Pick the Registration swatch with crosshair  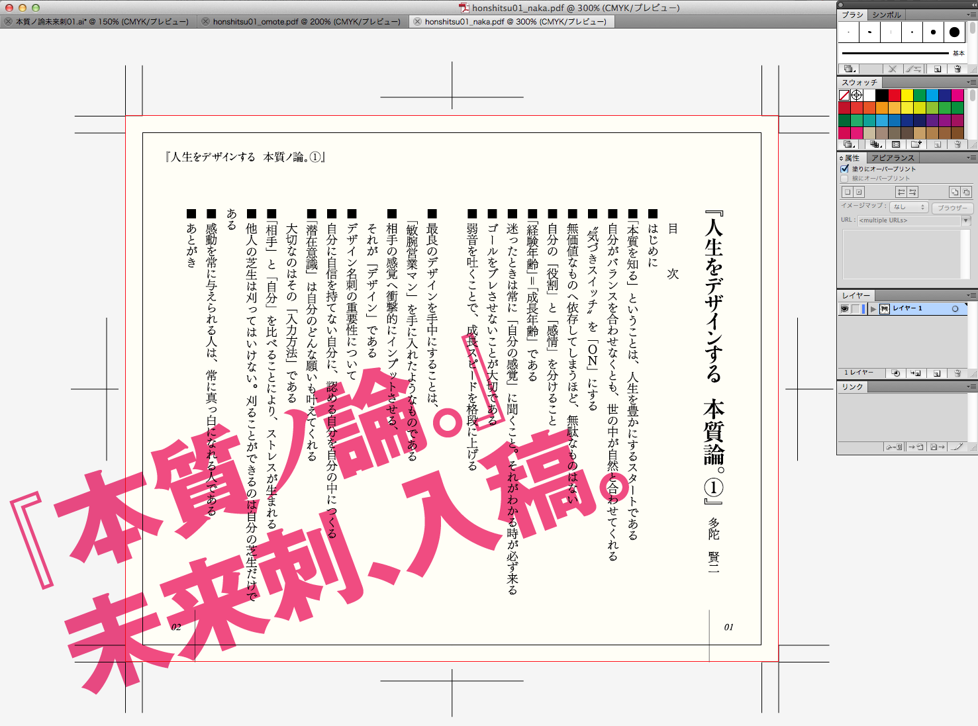click(x=857, y=95)
